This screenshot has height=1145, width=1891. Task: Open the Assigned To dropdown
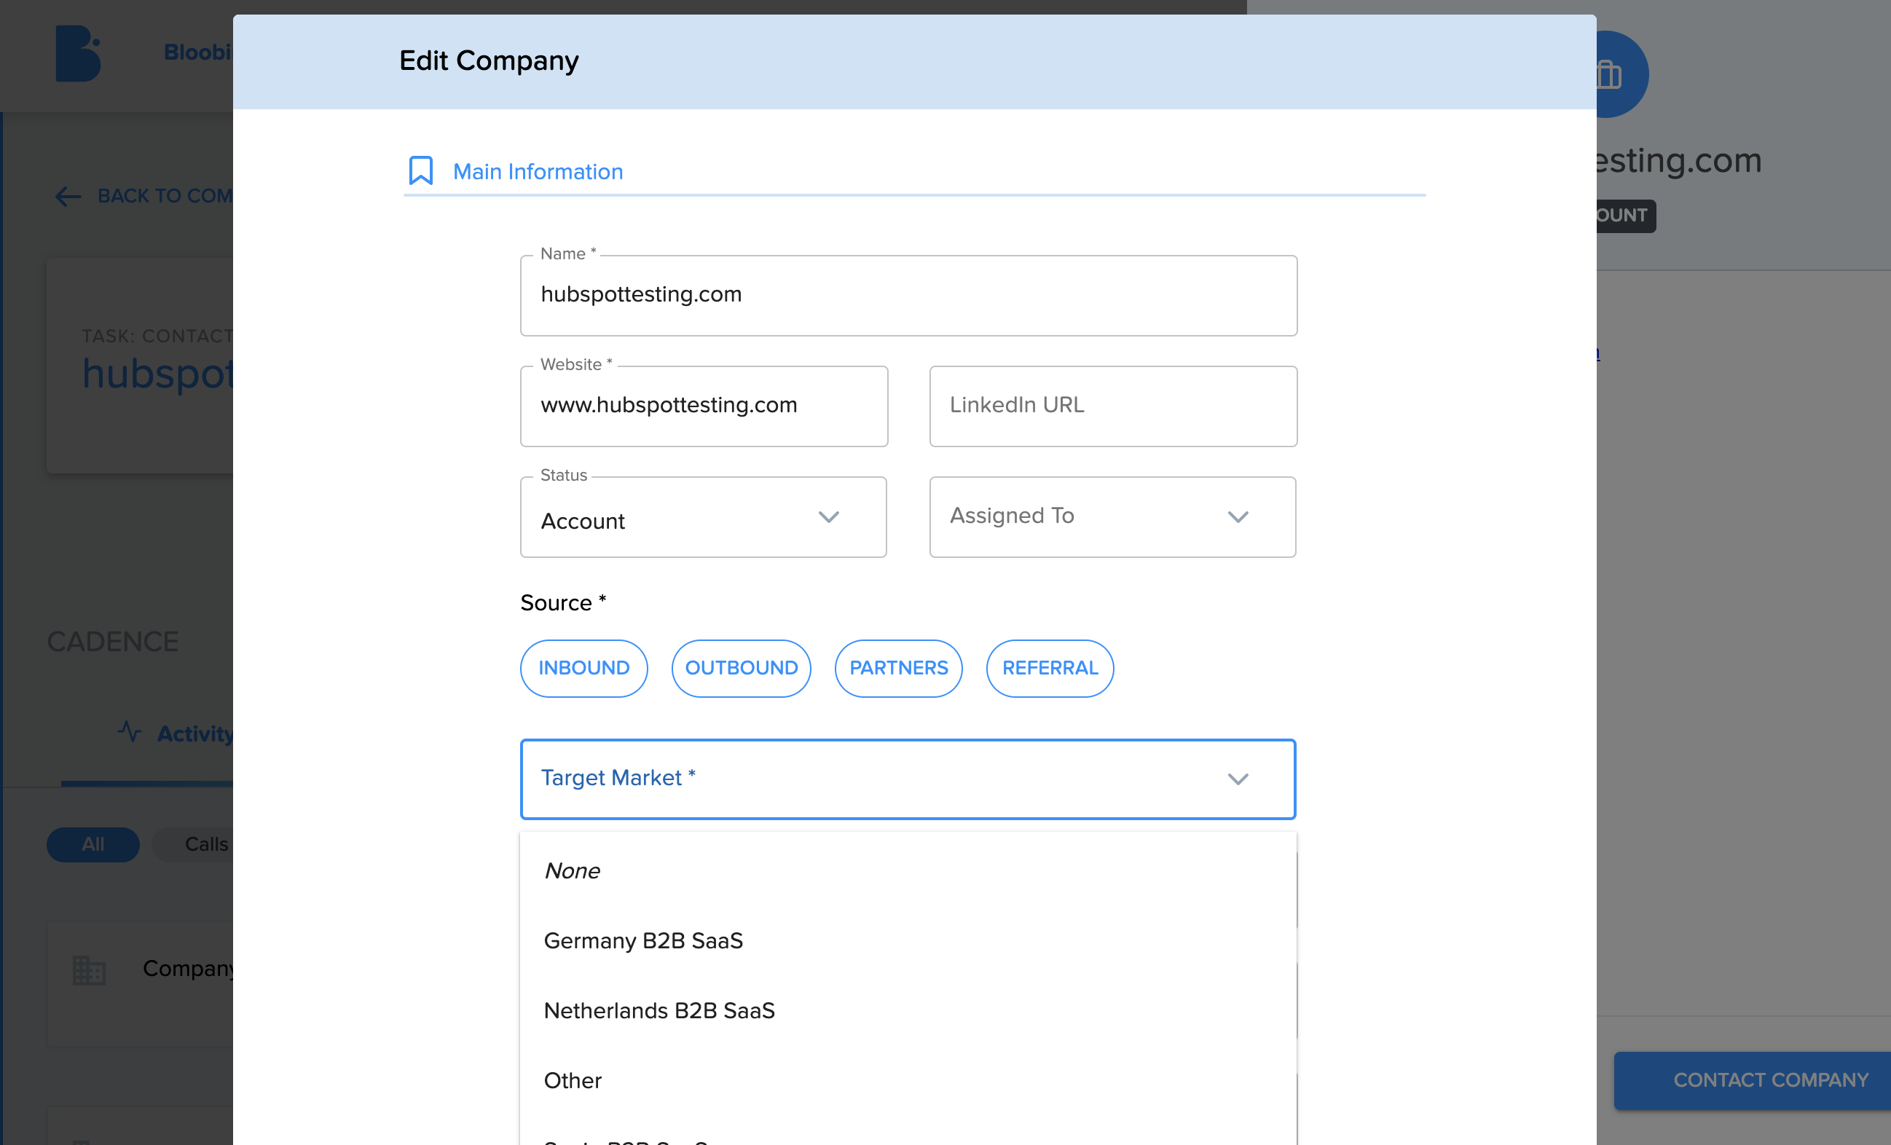click(1112, 517)
